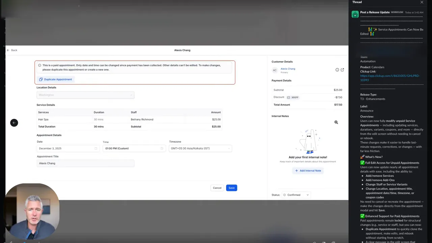The width and height of the screenshot is (432, 243).
Task: Click Bethany Richmond staff cell
Action: click(x=142, y=119)
